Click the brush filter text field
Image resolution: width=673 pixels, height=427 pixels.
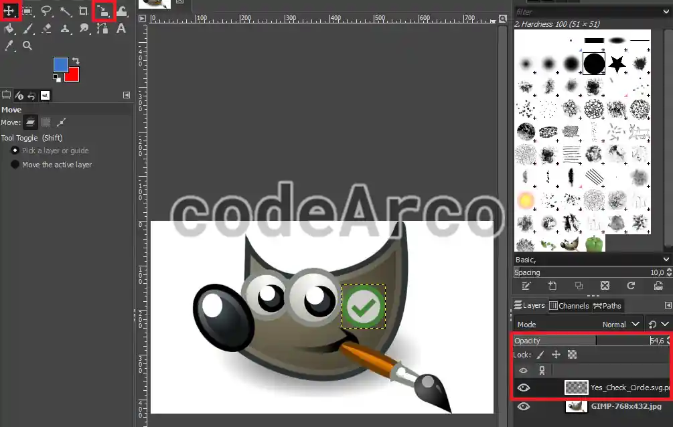point(587,12)
